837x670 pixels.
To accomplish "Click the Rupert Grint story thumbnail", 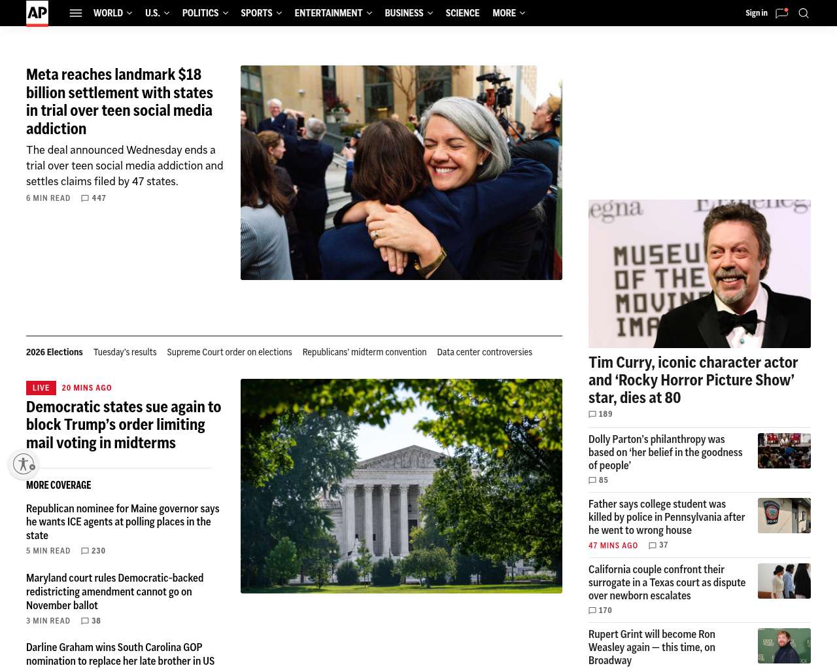I will tap(784, 646).
